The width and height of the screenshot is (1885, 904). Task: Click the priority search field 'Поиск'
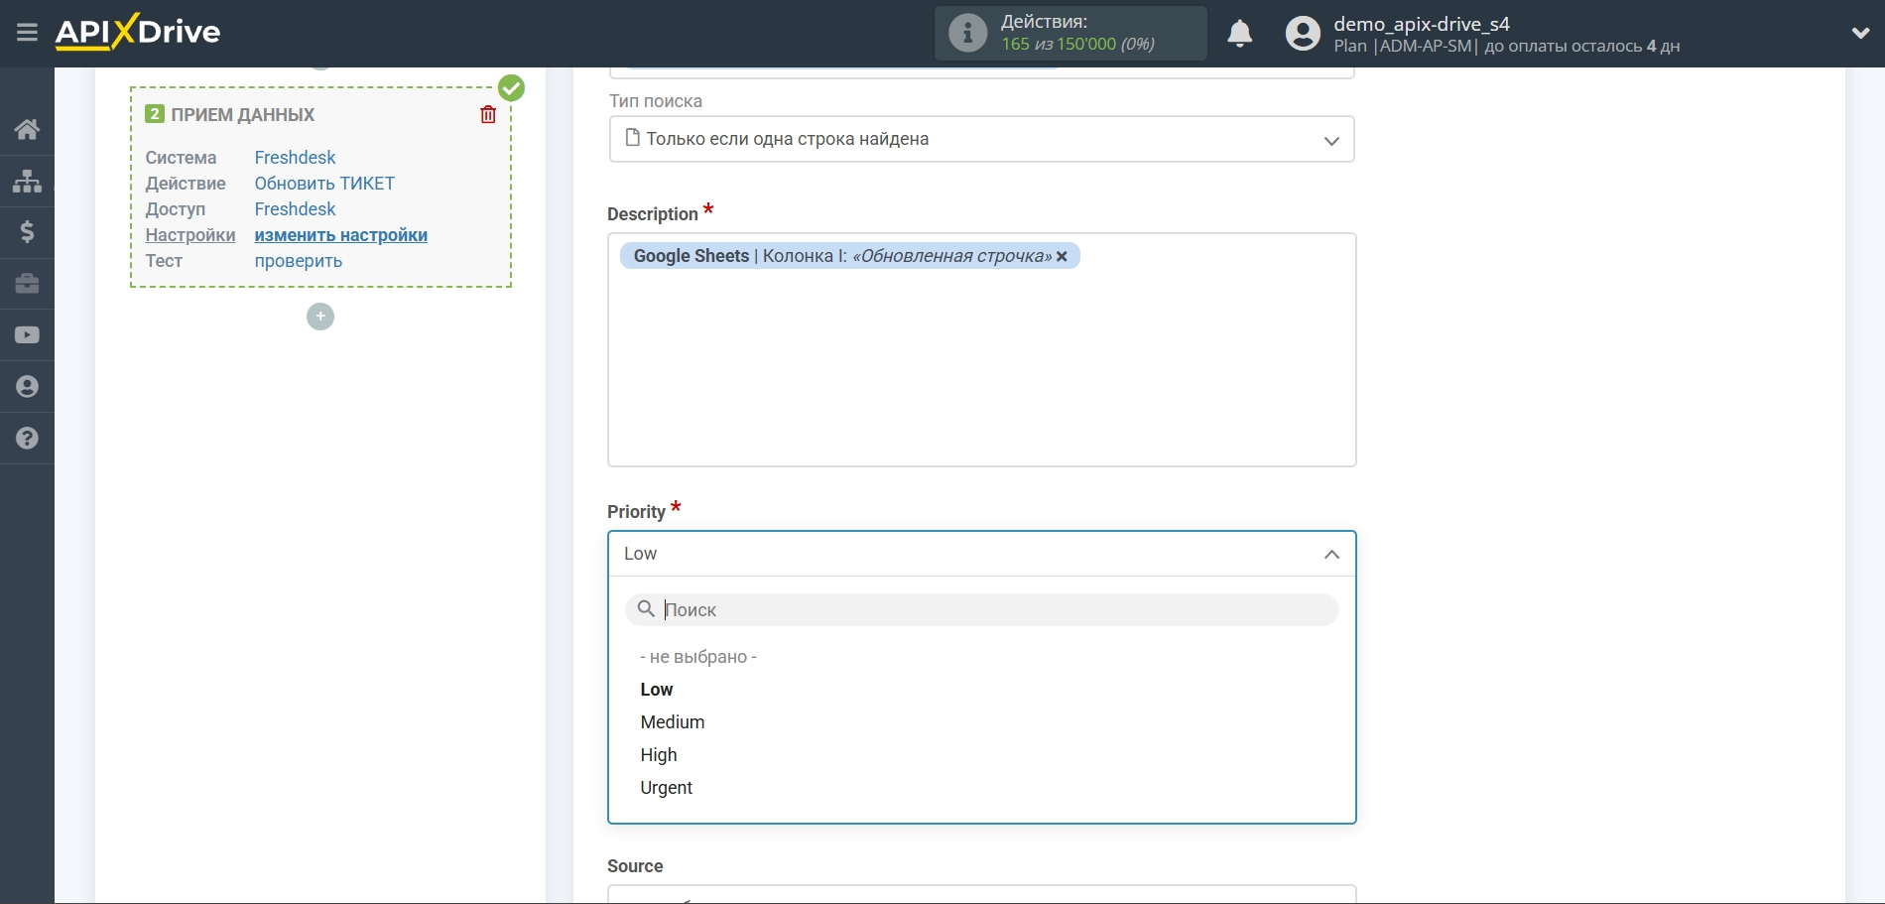point(981,609)
